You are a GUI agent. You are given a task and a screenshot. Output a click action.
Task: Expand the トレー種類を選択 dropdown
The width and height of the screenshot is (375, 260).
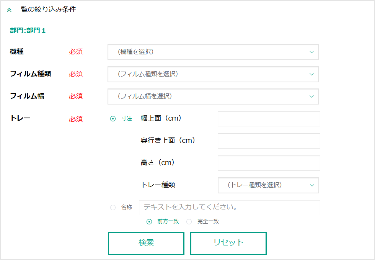(x=268, y=185)
